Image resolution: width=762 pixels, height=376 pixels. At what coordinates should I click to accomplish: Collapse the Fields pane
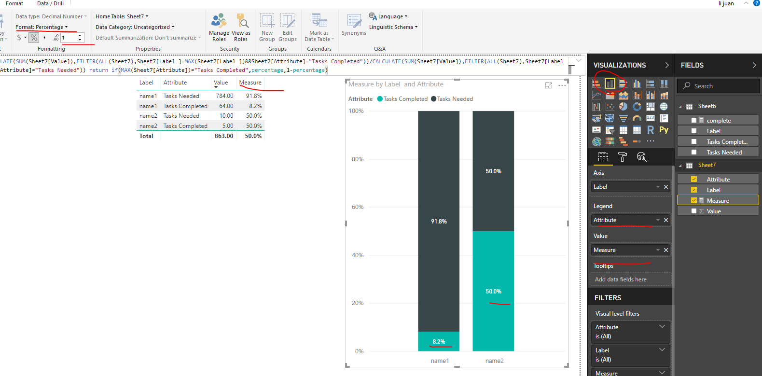[754, 65]
